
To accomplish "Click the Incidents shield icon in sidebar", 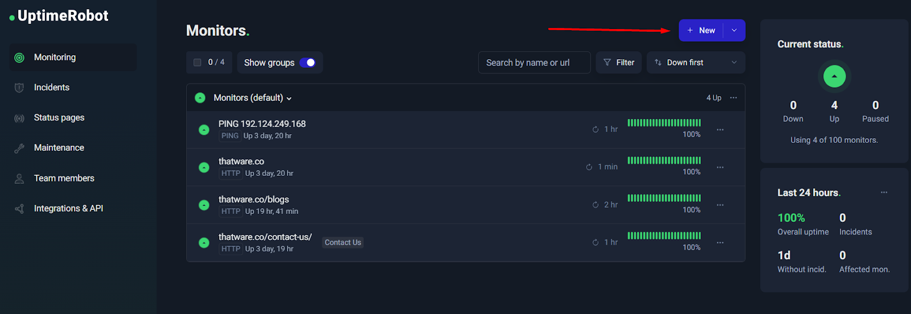I will tap(19, 88).
